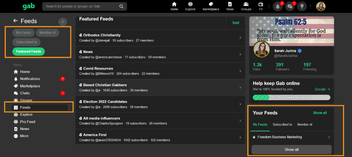Switch to Subscribed to tab in Your Feeds
The height and width of the screenshot is (157, 352).
click(x=282, y=124)
